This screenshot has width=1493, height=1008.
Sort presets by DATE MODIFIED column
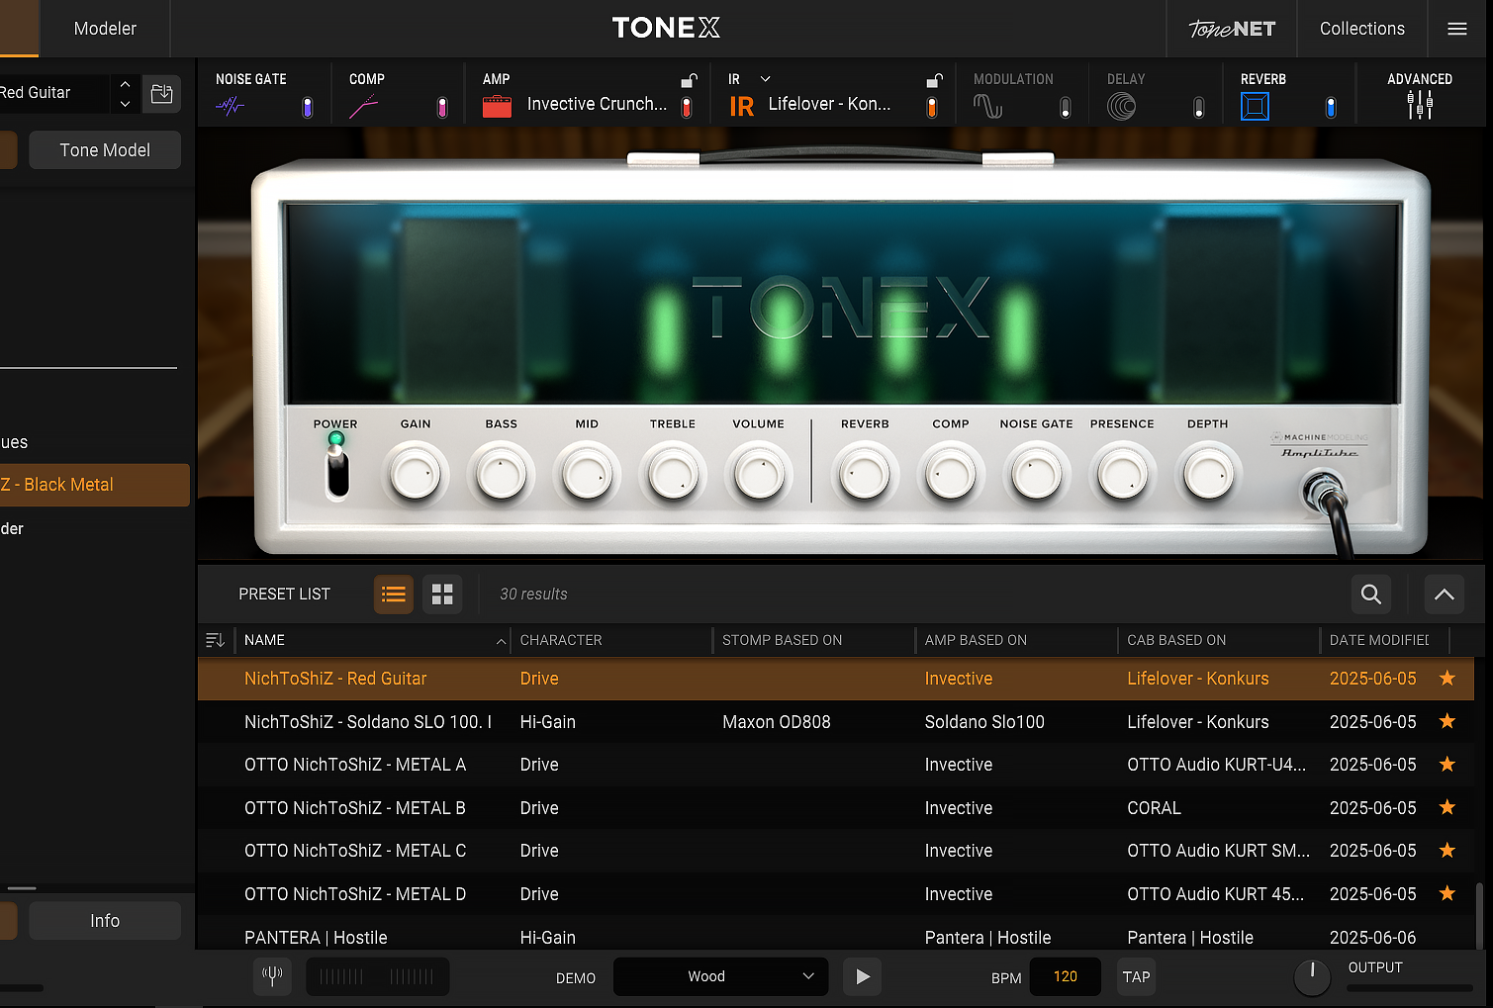click(1383, 640)
